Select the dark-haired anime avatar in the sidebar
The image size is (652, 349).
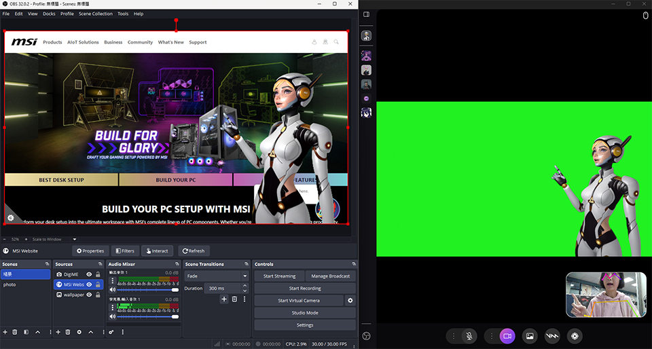point(366,113)
